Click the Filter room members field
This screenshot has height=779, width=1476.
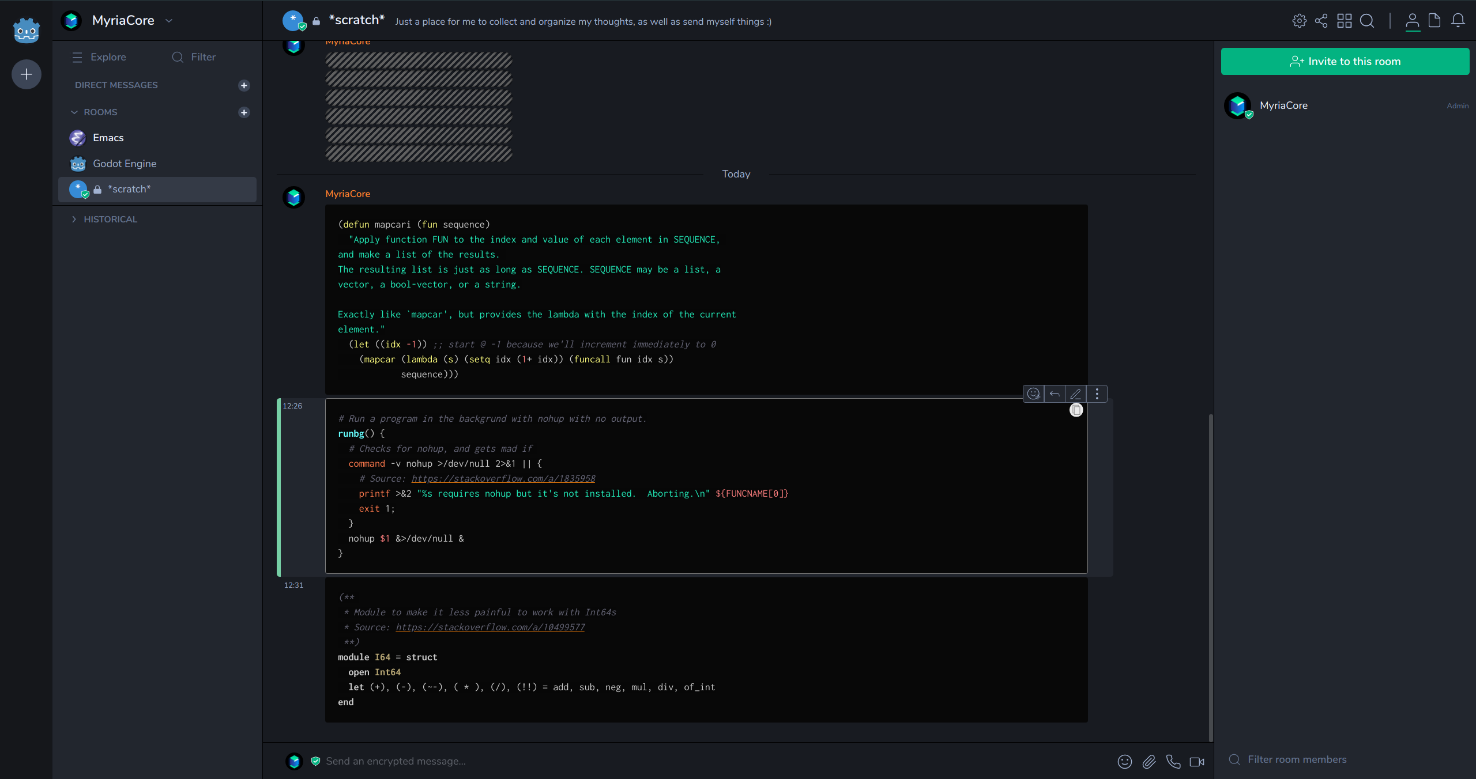tap(1297, 759)
